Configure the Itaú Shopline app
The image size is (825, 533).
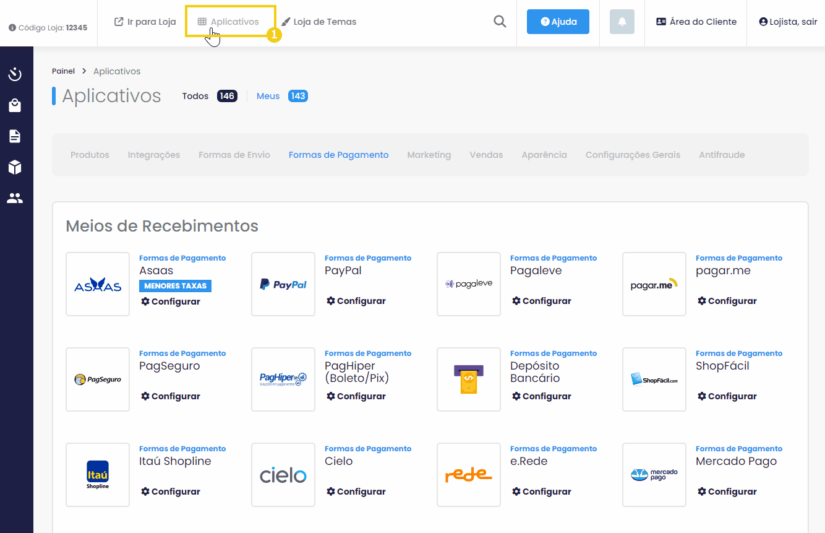pos(171,492)
